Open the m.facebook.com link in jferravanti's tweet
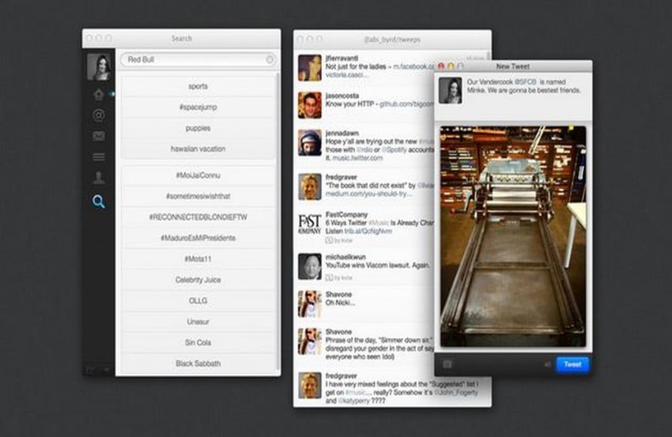Image resolution: width=672 pixels, height=437 pixels. (414, 66)
